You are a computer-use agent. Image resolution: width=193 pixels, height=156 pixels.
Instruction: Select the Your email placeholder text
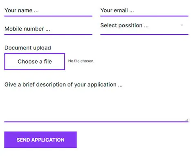coord(117,11)
